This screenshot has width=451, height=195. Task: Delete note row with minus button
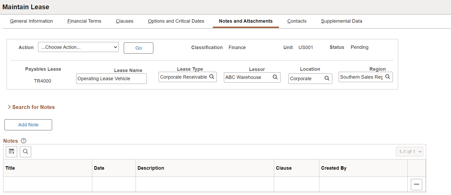(416, 184)
